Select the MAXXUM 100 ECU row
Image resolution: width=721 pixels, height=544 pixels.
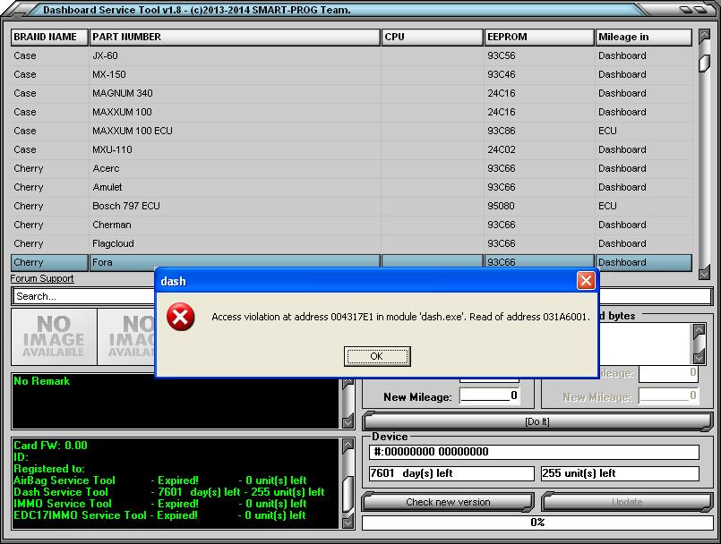[351, 131]
